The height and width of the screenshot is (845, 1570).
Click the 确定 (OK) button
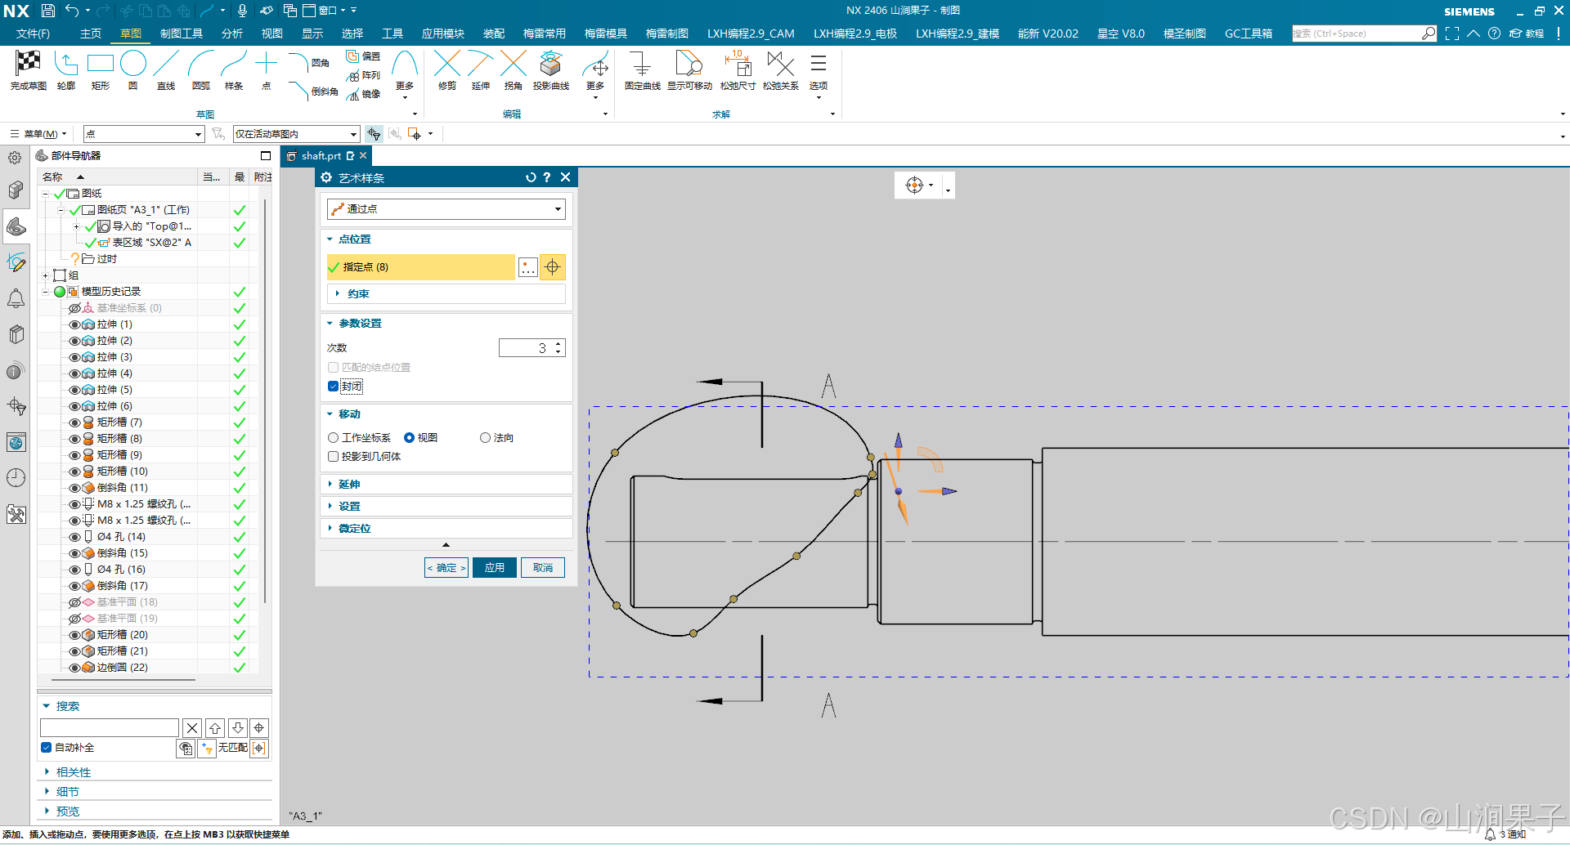446,568
